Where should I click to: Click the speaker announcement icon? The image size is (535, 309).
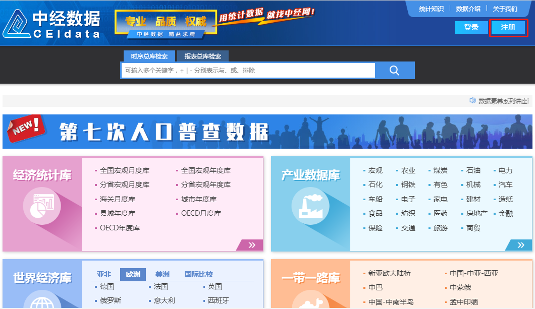click(x=472, y=101)
